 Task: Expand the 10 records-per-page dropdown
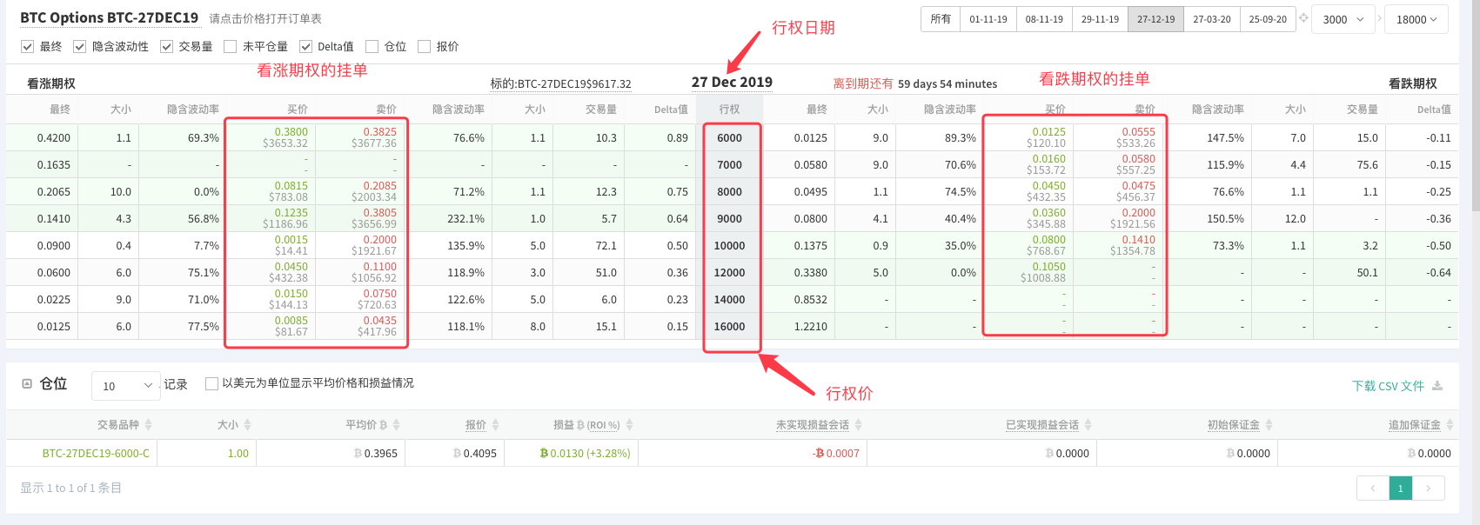[x=126, y=386]
